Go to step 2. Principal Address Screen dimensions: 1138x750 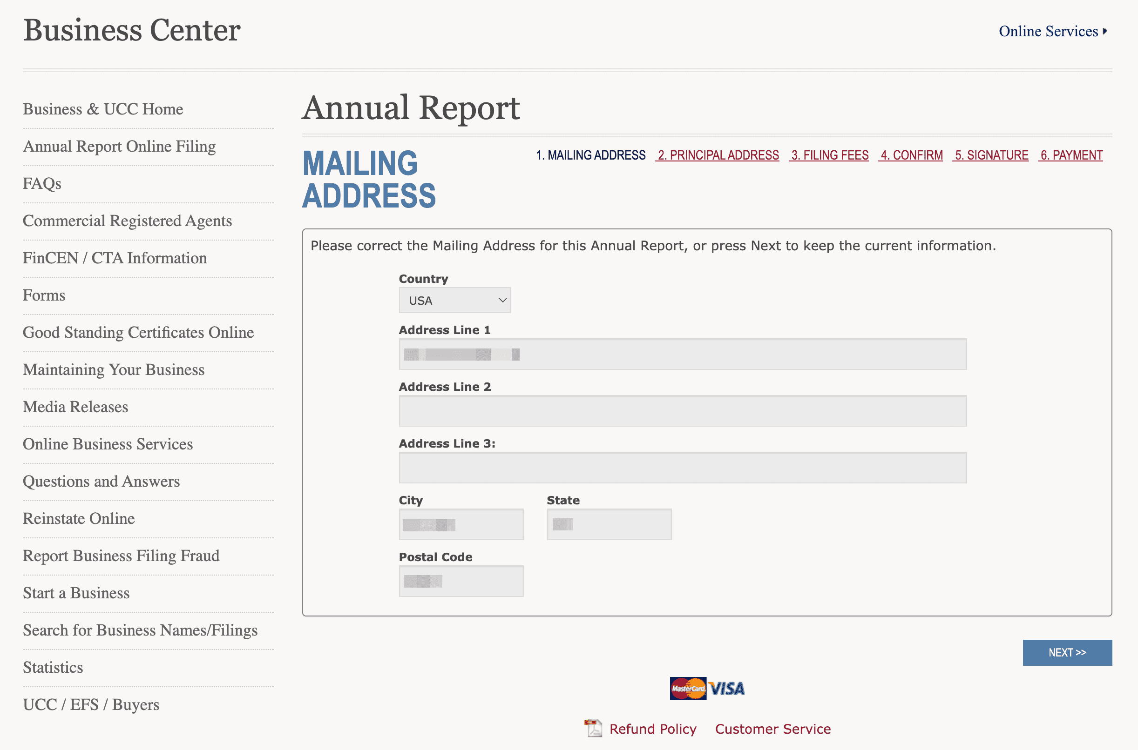pyautogui.click(x=718, y=155)
